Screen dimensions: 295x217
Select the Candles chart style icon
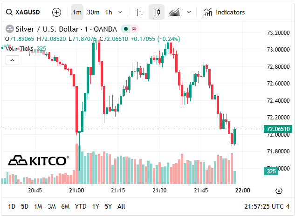pos(157,12)
